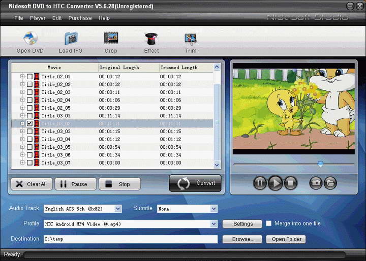Check the Title_03_06 checkbox
Image resolution: width=366 pixels, height=261 pixels.
[29, 155]
